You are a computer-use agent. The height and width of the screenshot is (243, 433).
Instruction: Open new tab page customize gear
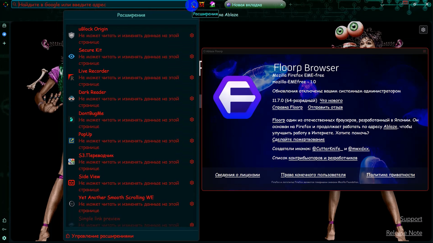click(x=423, y=30)
